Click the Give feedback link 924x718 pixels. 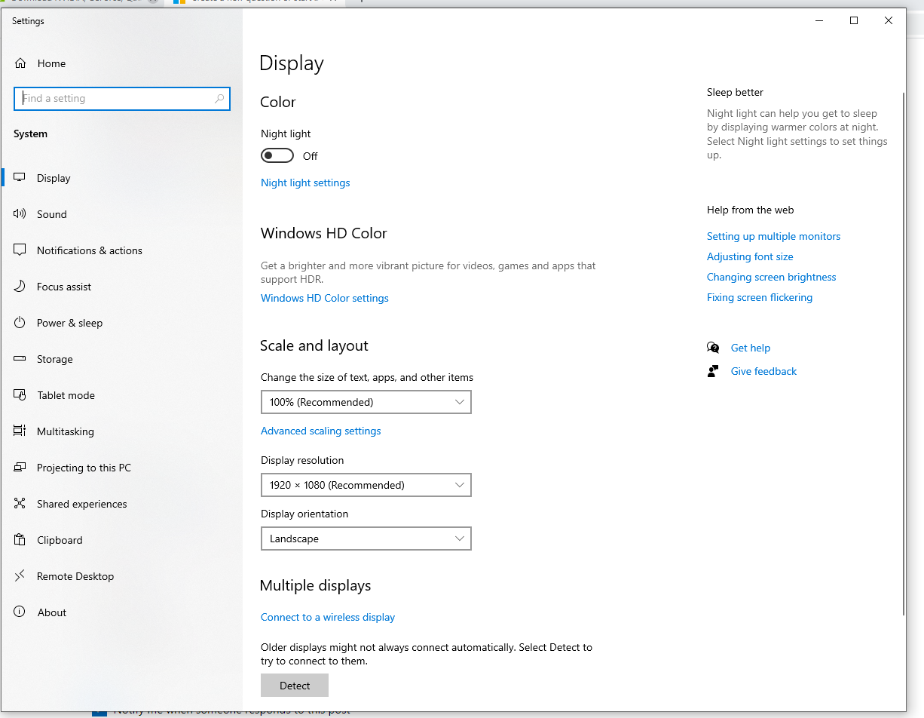point(763,371)
